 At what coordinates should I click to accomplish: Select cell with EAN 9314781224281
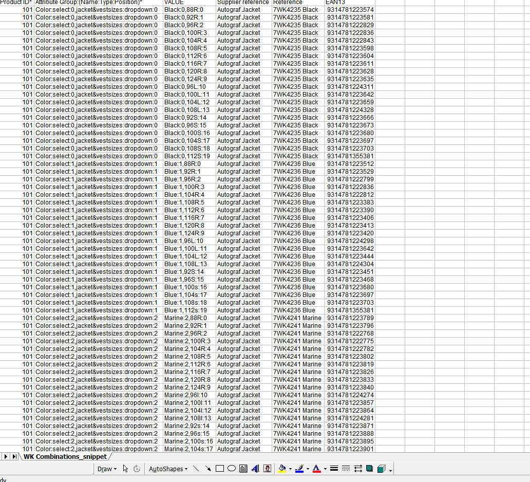(349, 418)
